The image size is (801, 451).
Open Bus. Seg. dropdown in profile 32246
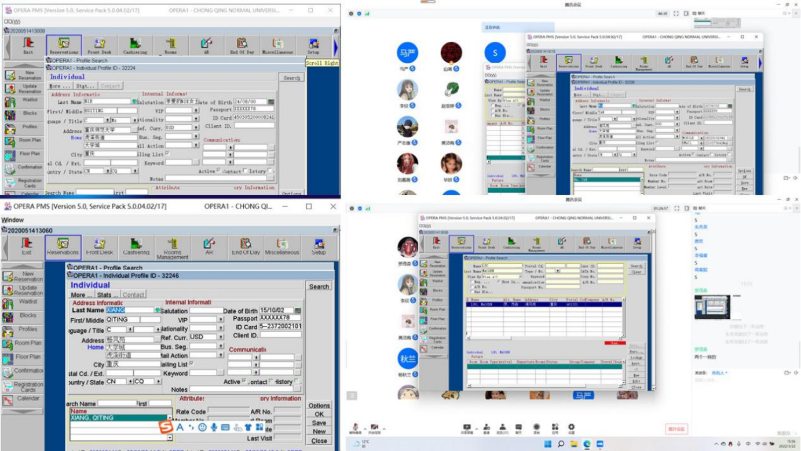[220, 346]
